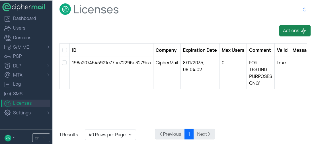
Task: Expand the Settings submenu
Action: (x=48, y=113)
